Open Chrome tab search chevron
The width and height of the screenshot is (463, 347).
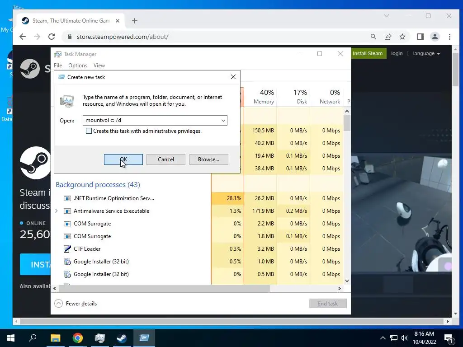[x=387, y=16]
